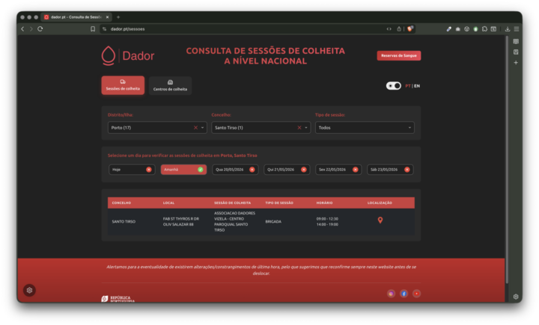Open a new tab with plus button
This screenshot has height=325, width=539.
[x=118, y=17]
